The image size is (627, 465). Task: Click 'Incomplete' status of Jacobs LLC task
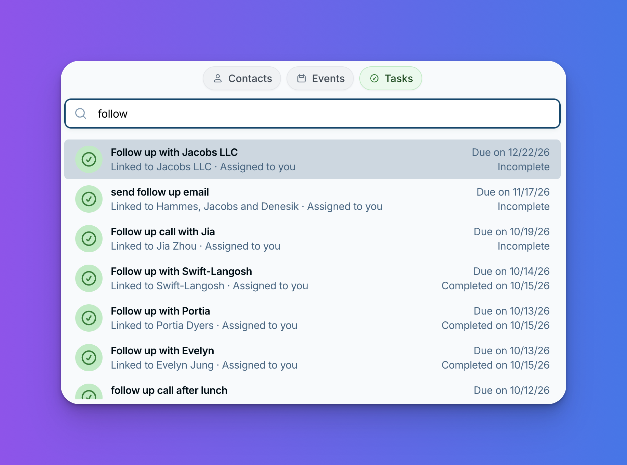click(x=524, y=167)
